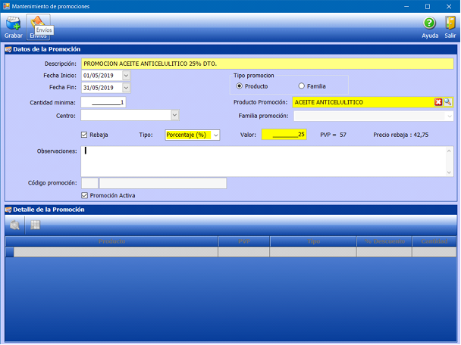Click the Producto column header
Screen dimensions: 461x345
(111, 241)
